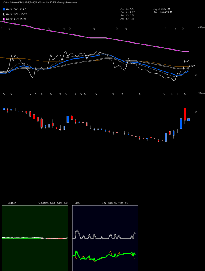This screenshot has height=271, width=205.
Task: Click the '4.82' price label on EMA chart
Action: coord(192,66)
